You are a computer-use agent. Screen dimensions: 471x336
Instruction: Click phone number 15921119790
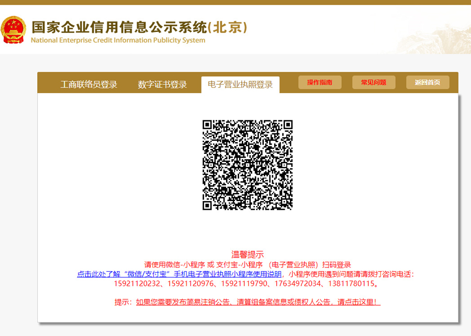pos(244,284)
